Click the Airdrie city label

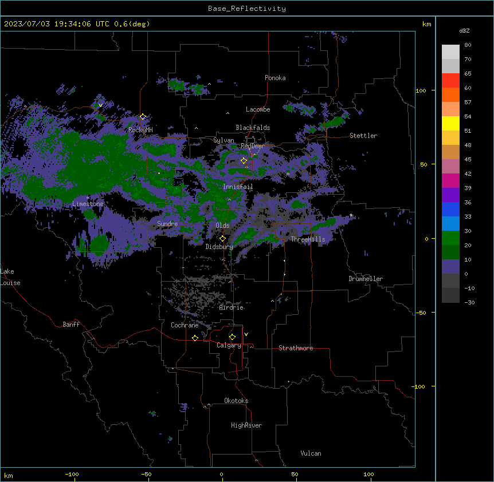(232, 307)
